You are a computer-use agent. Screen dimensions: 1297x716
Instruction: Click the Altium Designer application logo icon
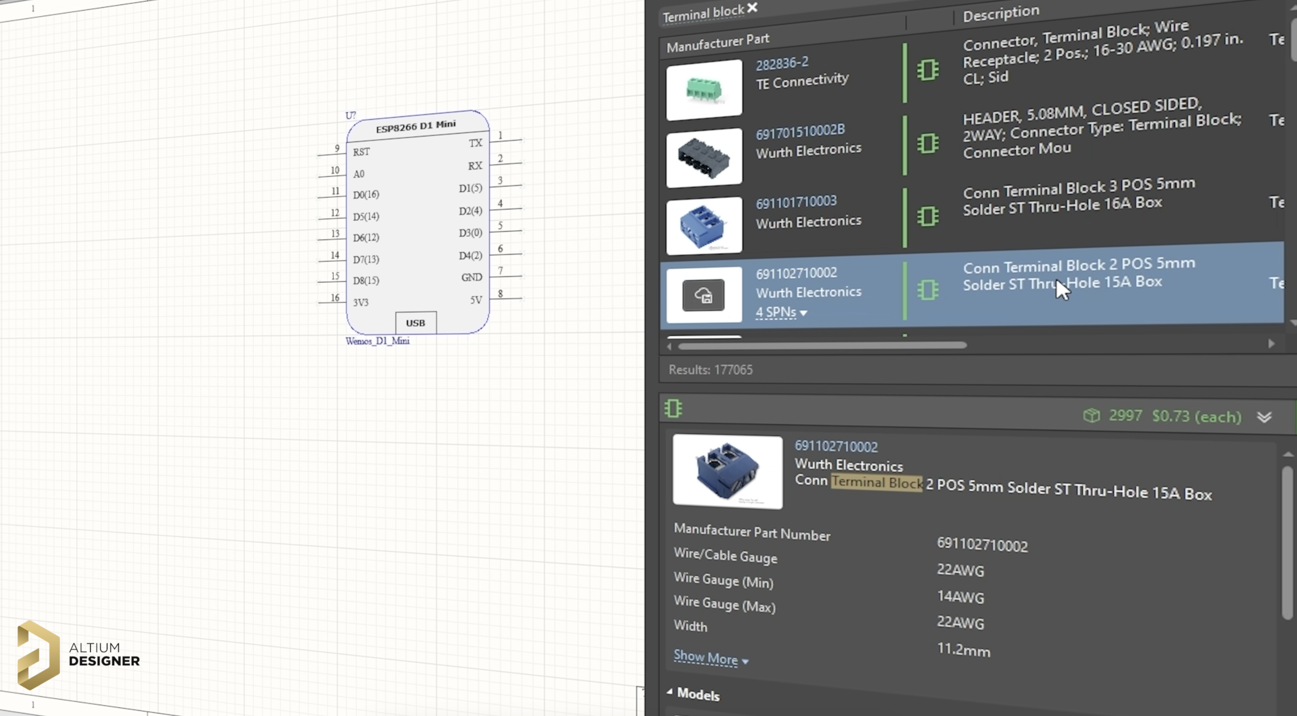36,652
